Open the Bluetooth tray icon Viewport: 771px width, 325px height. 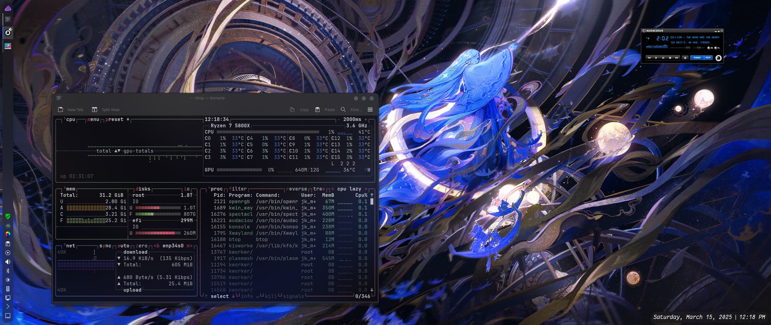point(8,271)
